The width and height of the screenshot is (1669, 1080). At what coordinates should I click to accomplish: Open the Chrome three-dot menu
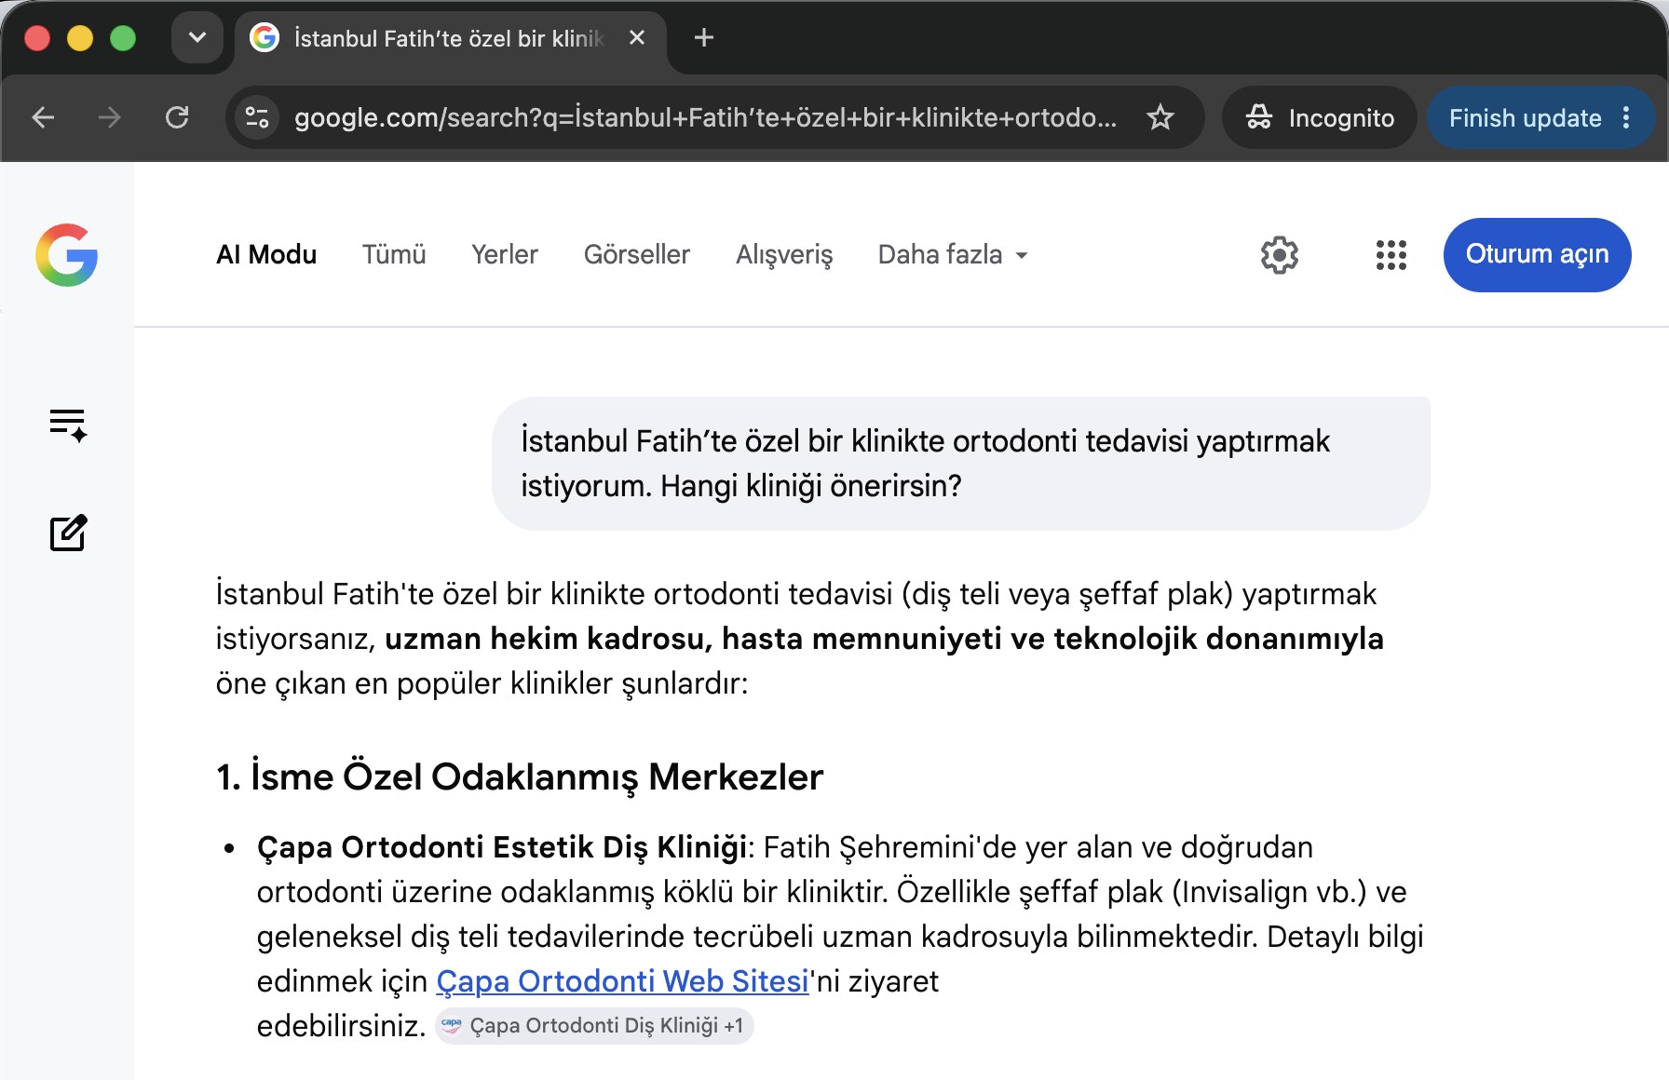pos(1626,117)
